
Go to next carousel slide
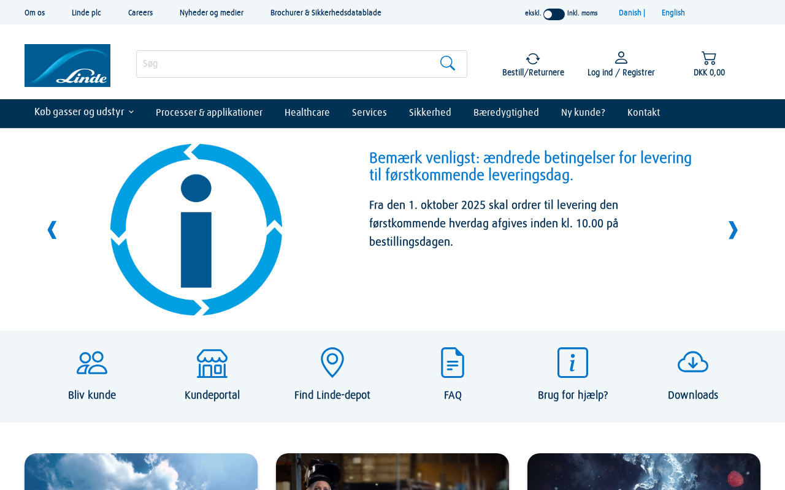(x=733, y=230)
